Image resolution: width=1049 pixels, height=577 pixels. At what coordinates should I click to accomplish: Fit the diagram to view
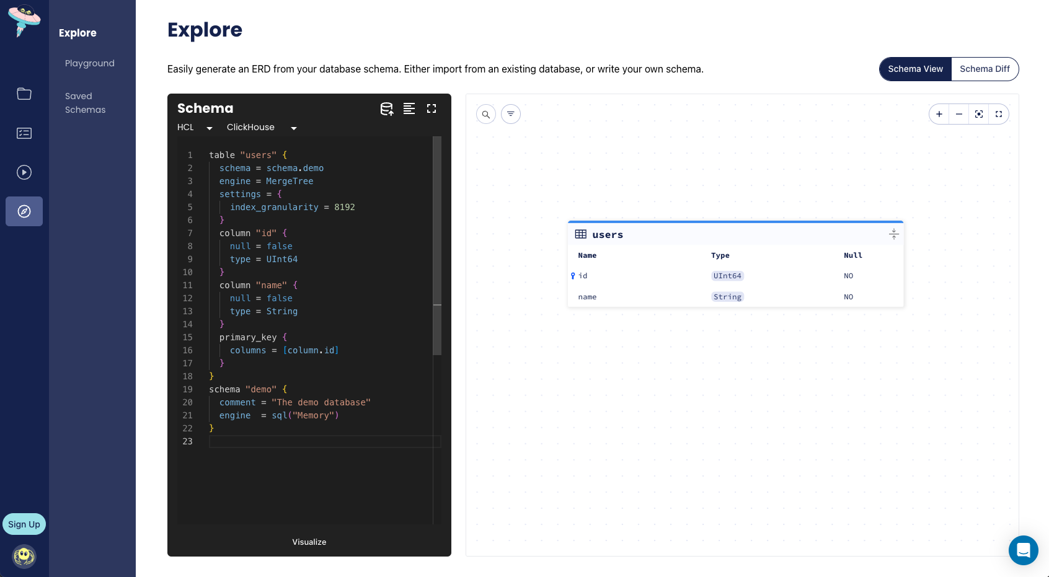[x=979, y=114]
